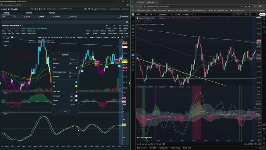Screen dimensions: 266x150
Task: Open the Pine Editor bottom tab
Action: pos(153,148)
